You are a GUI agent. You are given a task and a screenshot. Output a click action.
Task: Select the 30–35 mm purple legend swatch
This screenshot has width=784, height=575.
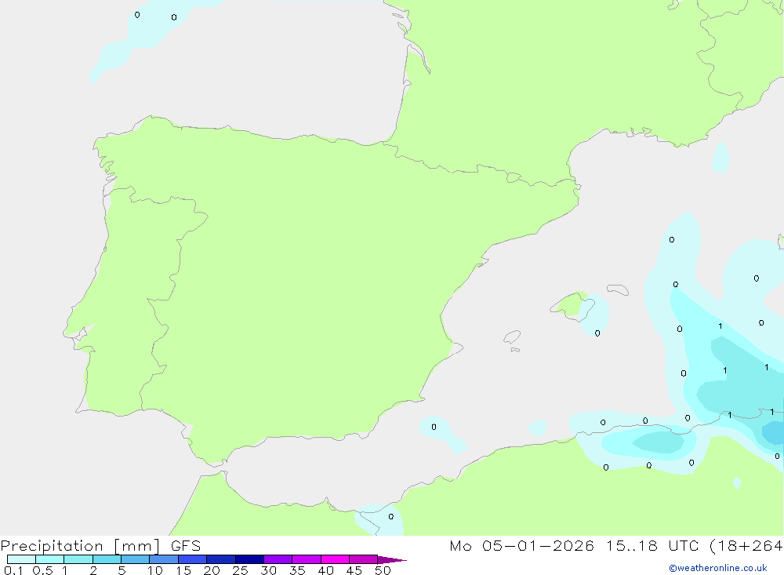tap(278, 559)
